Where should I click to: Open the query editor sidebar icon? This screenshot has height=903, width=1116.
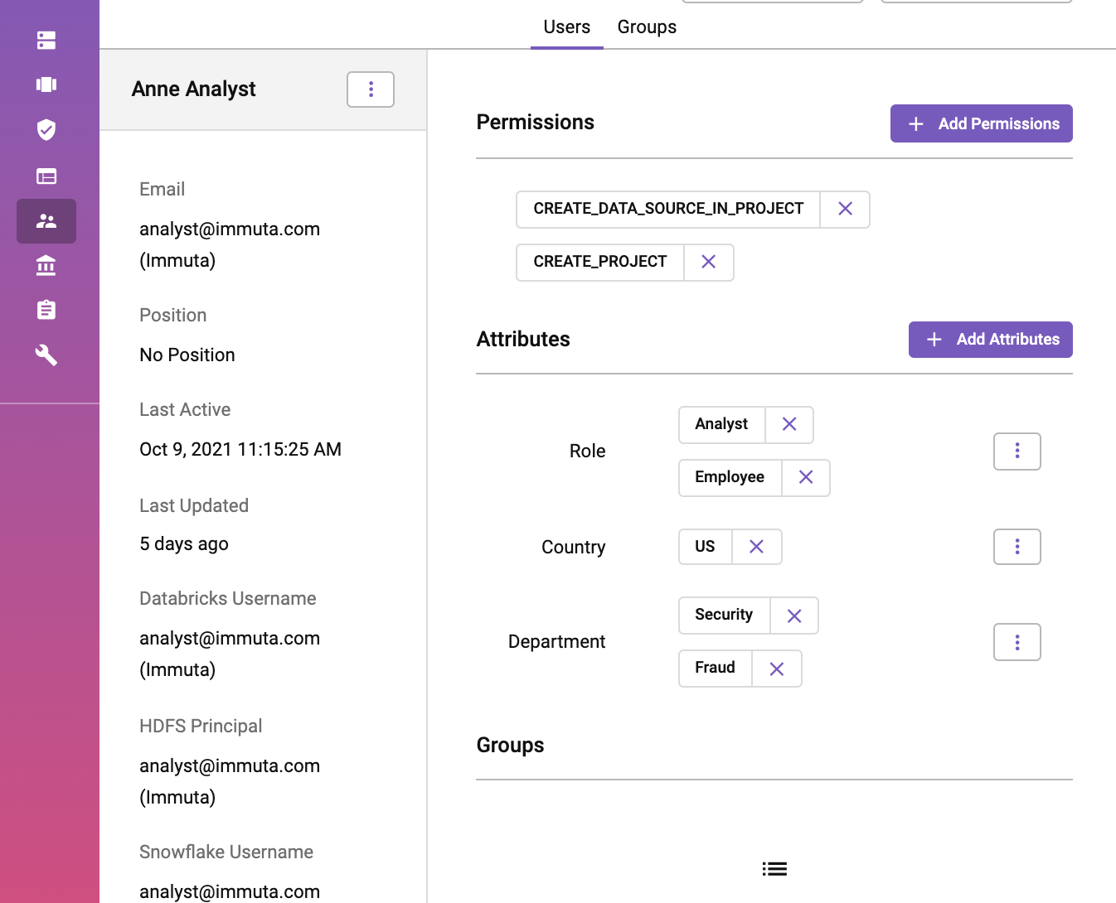coord(46,176)
